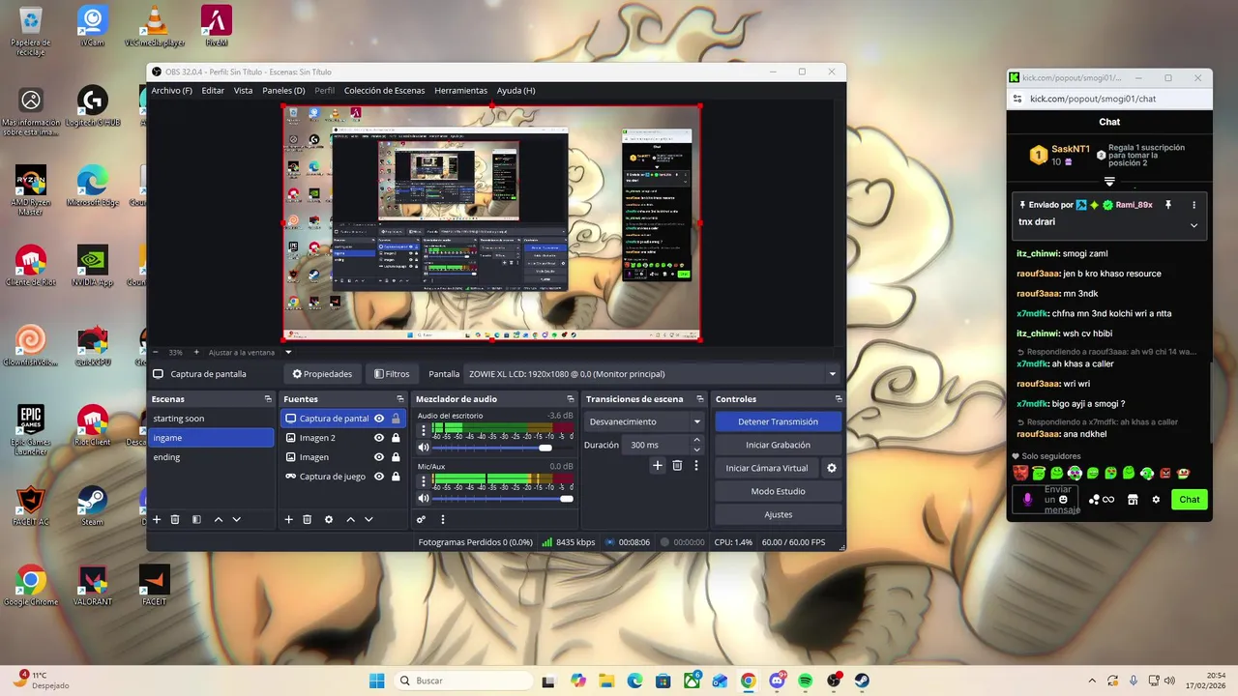Enable Modo Estudio
This screenshot has height=696, width=1238.
click(778, 491)
